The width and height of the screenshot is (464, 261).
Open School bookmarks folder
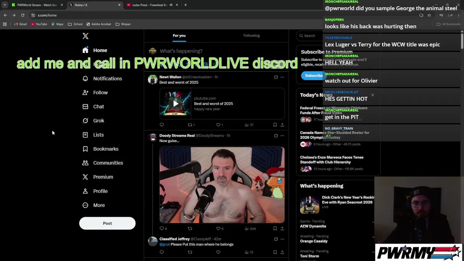(x=75, y=24)
